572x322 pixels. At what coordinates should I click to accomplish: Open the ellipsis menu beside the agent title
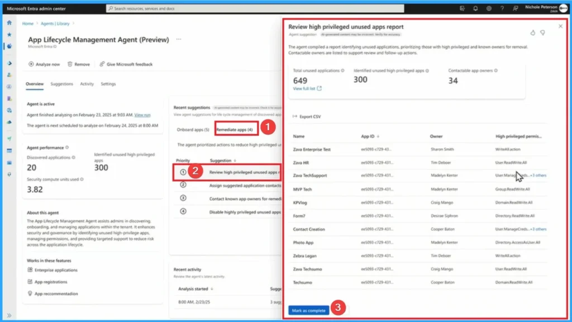(179, 40)
